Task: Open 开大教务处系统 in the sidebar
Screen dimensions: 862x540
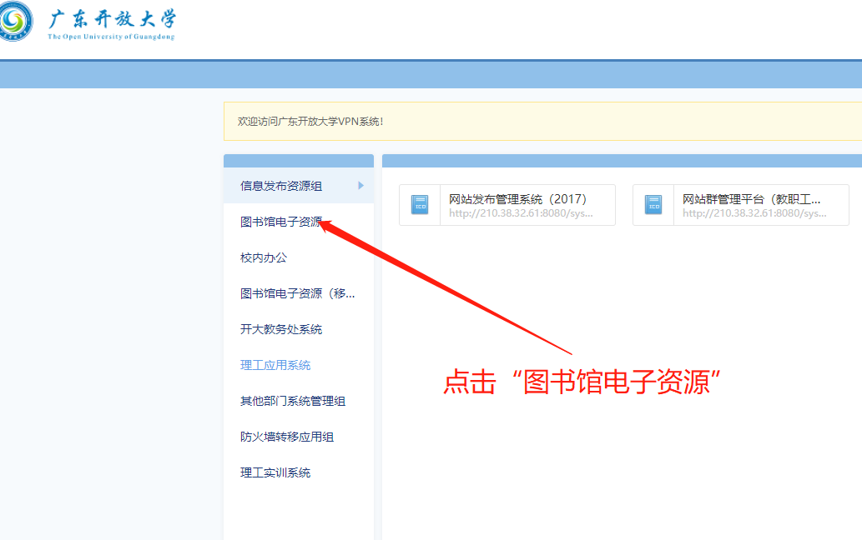Action: pos(281,329)
